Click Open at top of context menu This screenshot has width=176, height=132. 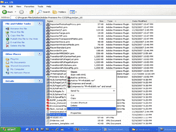[92, 72]
